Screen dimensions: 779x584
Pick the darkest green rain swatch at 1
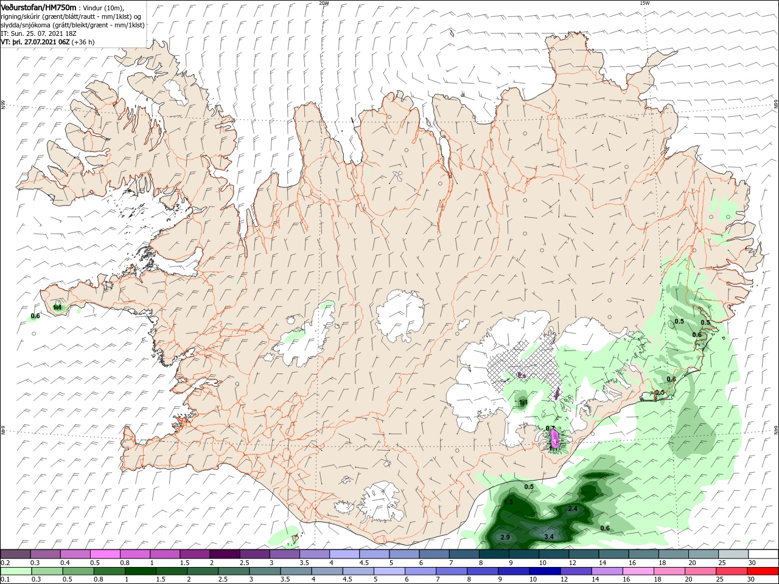click(x=139, y=571)
